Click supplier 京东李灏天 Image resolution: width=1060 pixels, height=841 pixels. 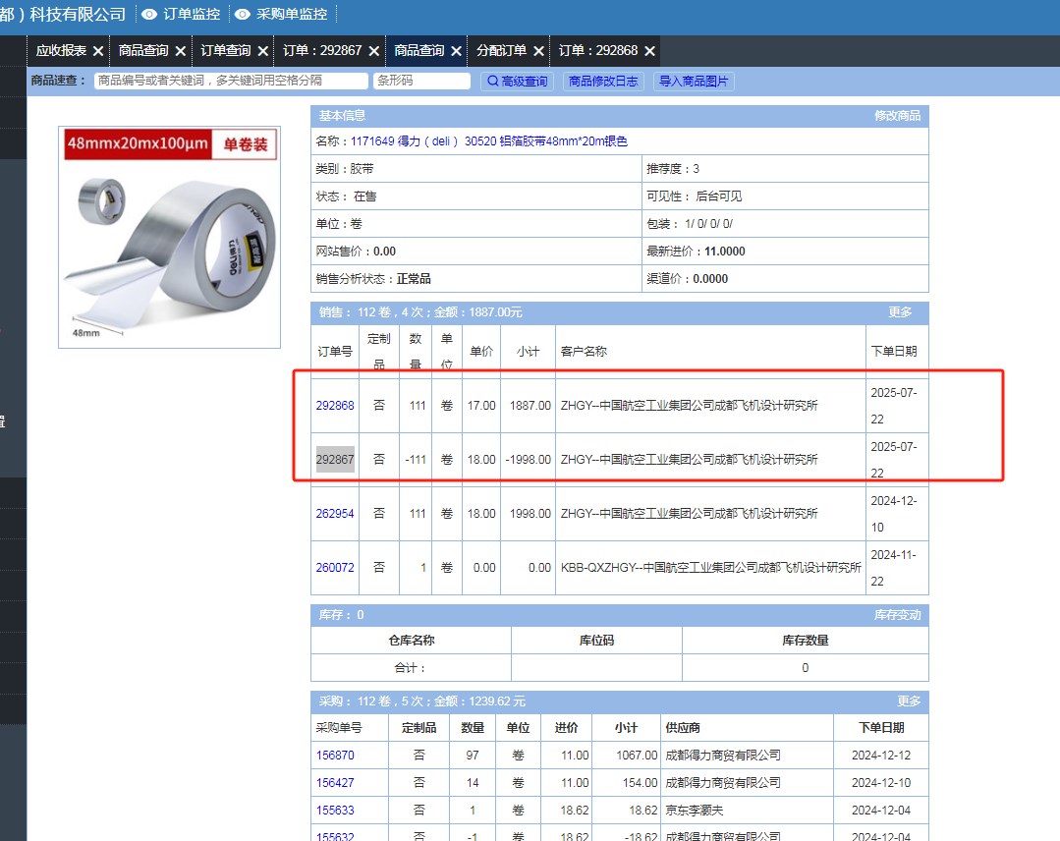coord(695,810)
